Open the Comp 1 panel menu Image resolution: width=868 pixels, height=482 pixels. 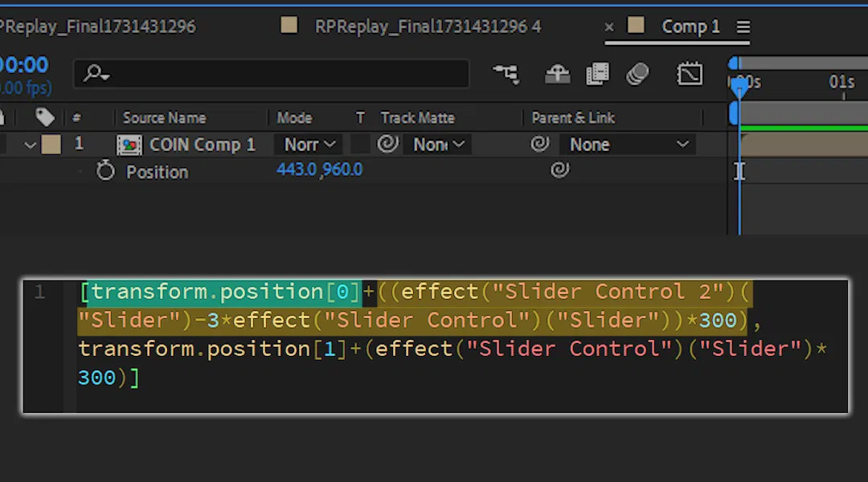[x=743, y=27]
